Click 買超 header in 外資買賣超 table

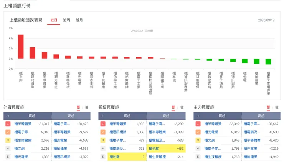[32, 116]
